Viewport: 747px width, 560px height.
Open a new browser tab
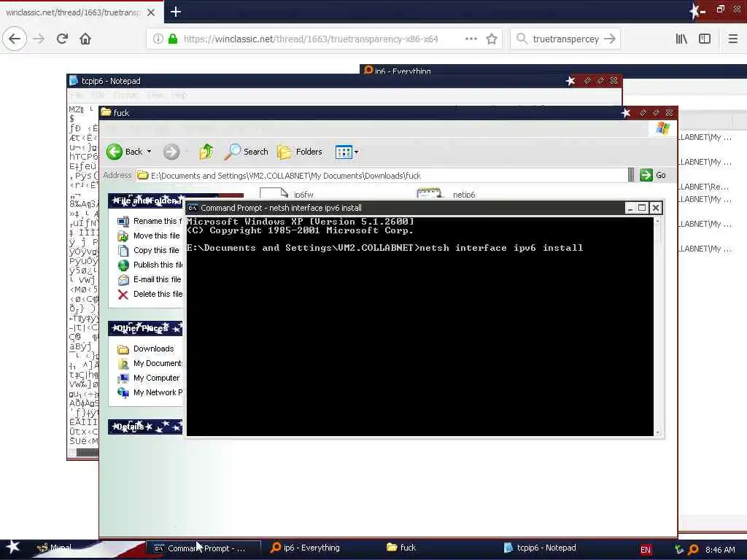(175, 12)
